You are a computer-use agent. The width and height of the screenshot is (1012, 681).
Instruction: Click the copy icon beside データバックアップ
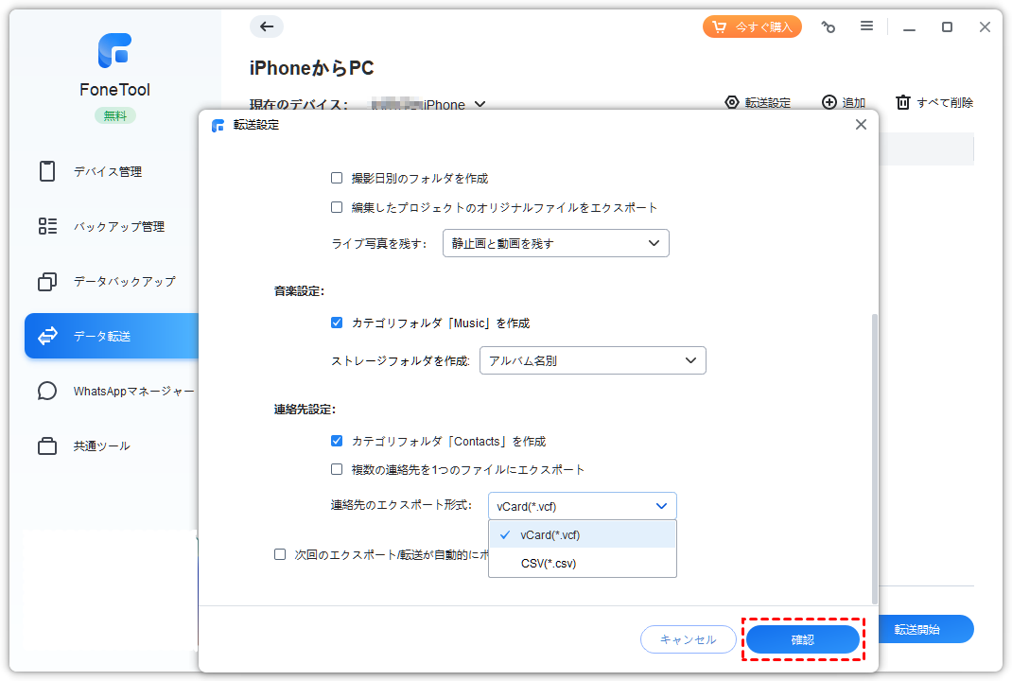coord(47,282)
